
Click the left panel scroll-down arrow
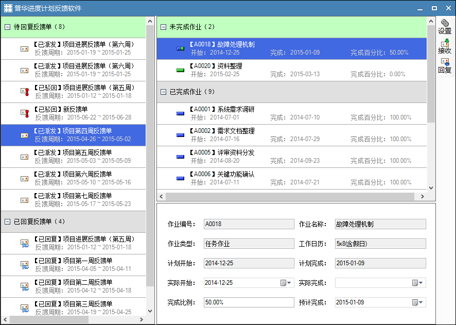[x=150, y=311]
